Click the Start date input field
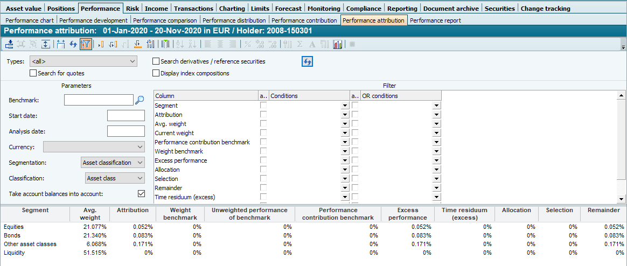 point(126,115)
